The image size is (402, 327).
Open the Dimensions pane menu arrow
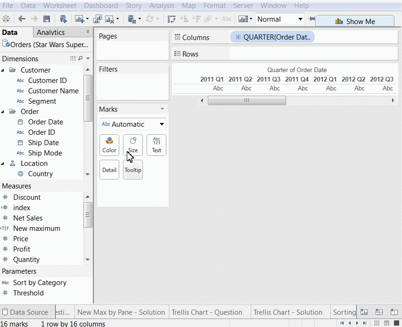click(x=88, y=58)
